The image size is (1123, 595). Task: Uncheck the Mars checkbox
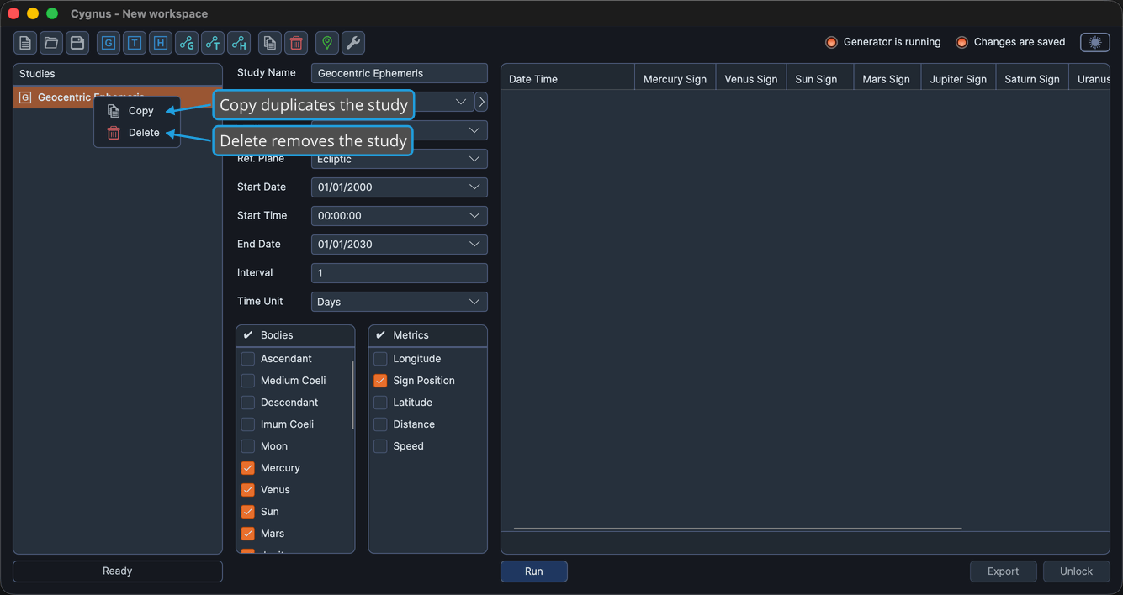tap(248, 534)
